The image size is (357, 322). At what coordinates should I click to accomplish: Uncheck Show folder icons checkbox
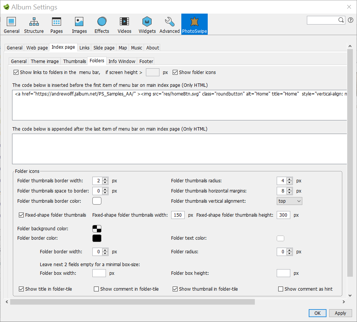coord(175,72)
